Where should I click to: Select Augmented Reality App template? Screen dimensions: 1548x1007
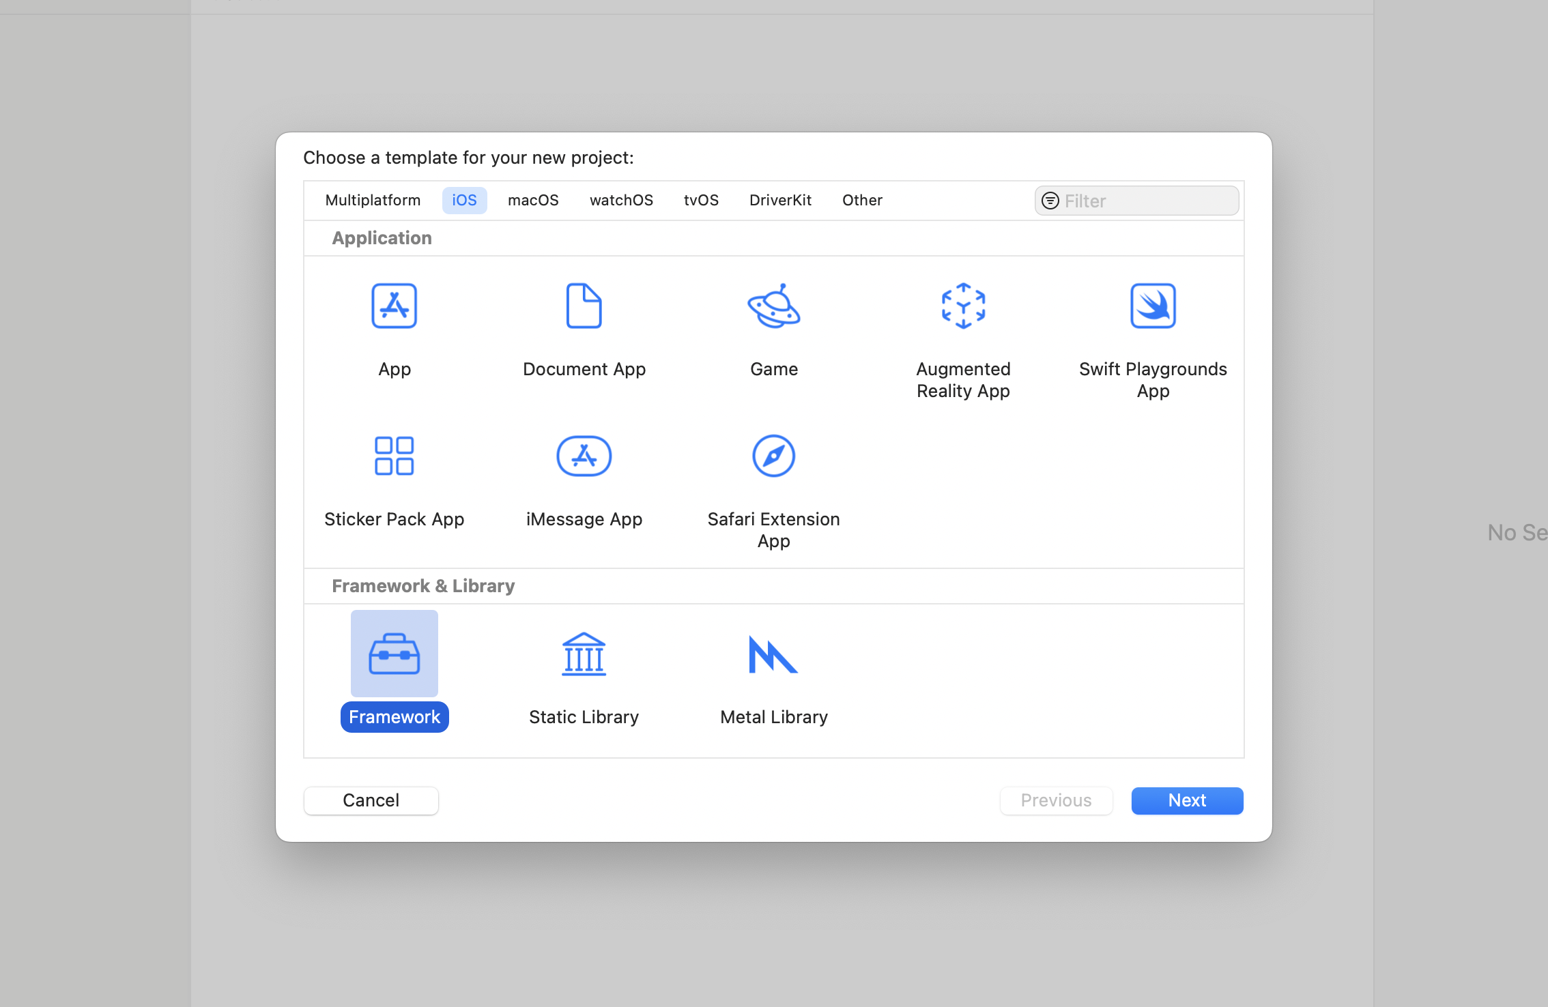[963, 306]
